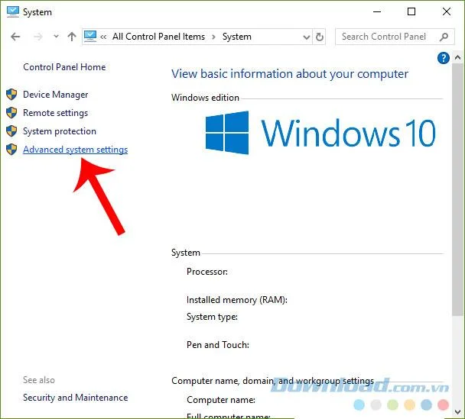Click the scrollbar down arrow
Viewport: 465px width, 419px height.
(x=457, y=412)
